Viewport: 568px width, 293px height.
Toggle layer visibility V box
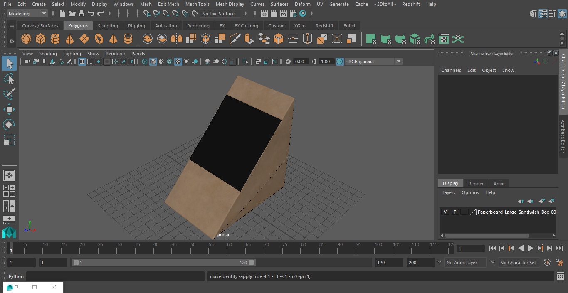click(x=445, y=212)
